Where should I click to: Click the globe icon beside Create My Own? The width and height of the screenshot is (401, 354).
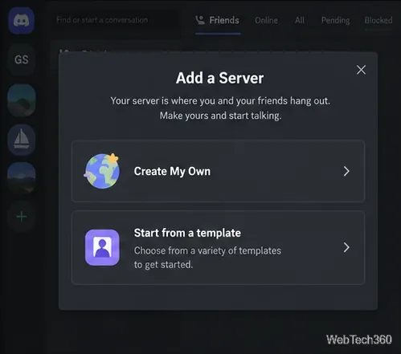click(x=102, y=171)
